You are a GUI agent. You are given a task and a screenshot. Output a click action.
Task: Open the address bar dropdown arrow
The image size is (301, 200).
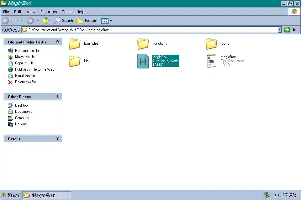click(280, 30)
